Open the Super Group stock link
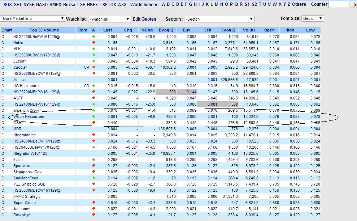Image resolution: width=357 pixels, height=221 pixels. tap(24, 203)
